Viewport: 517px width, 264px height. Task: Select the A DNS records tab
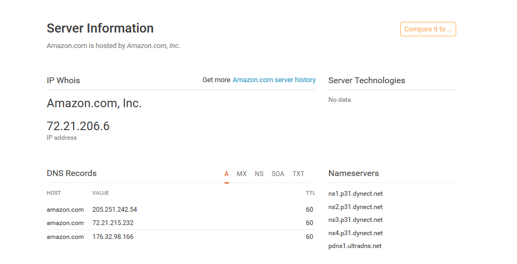(x=227, y=174)
